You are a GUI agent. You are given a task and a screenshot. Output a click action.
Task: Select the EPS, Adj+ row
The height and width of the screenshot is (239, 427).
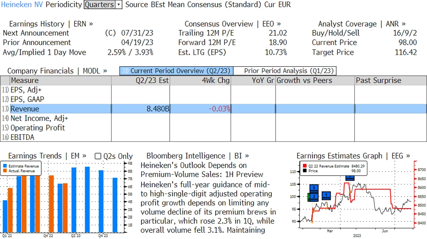213,90
